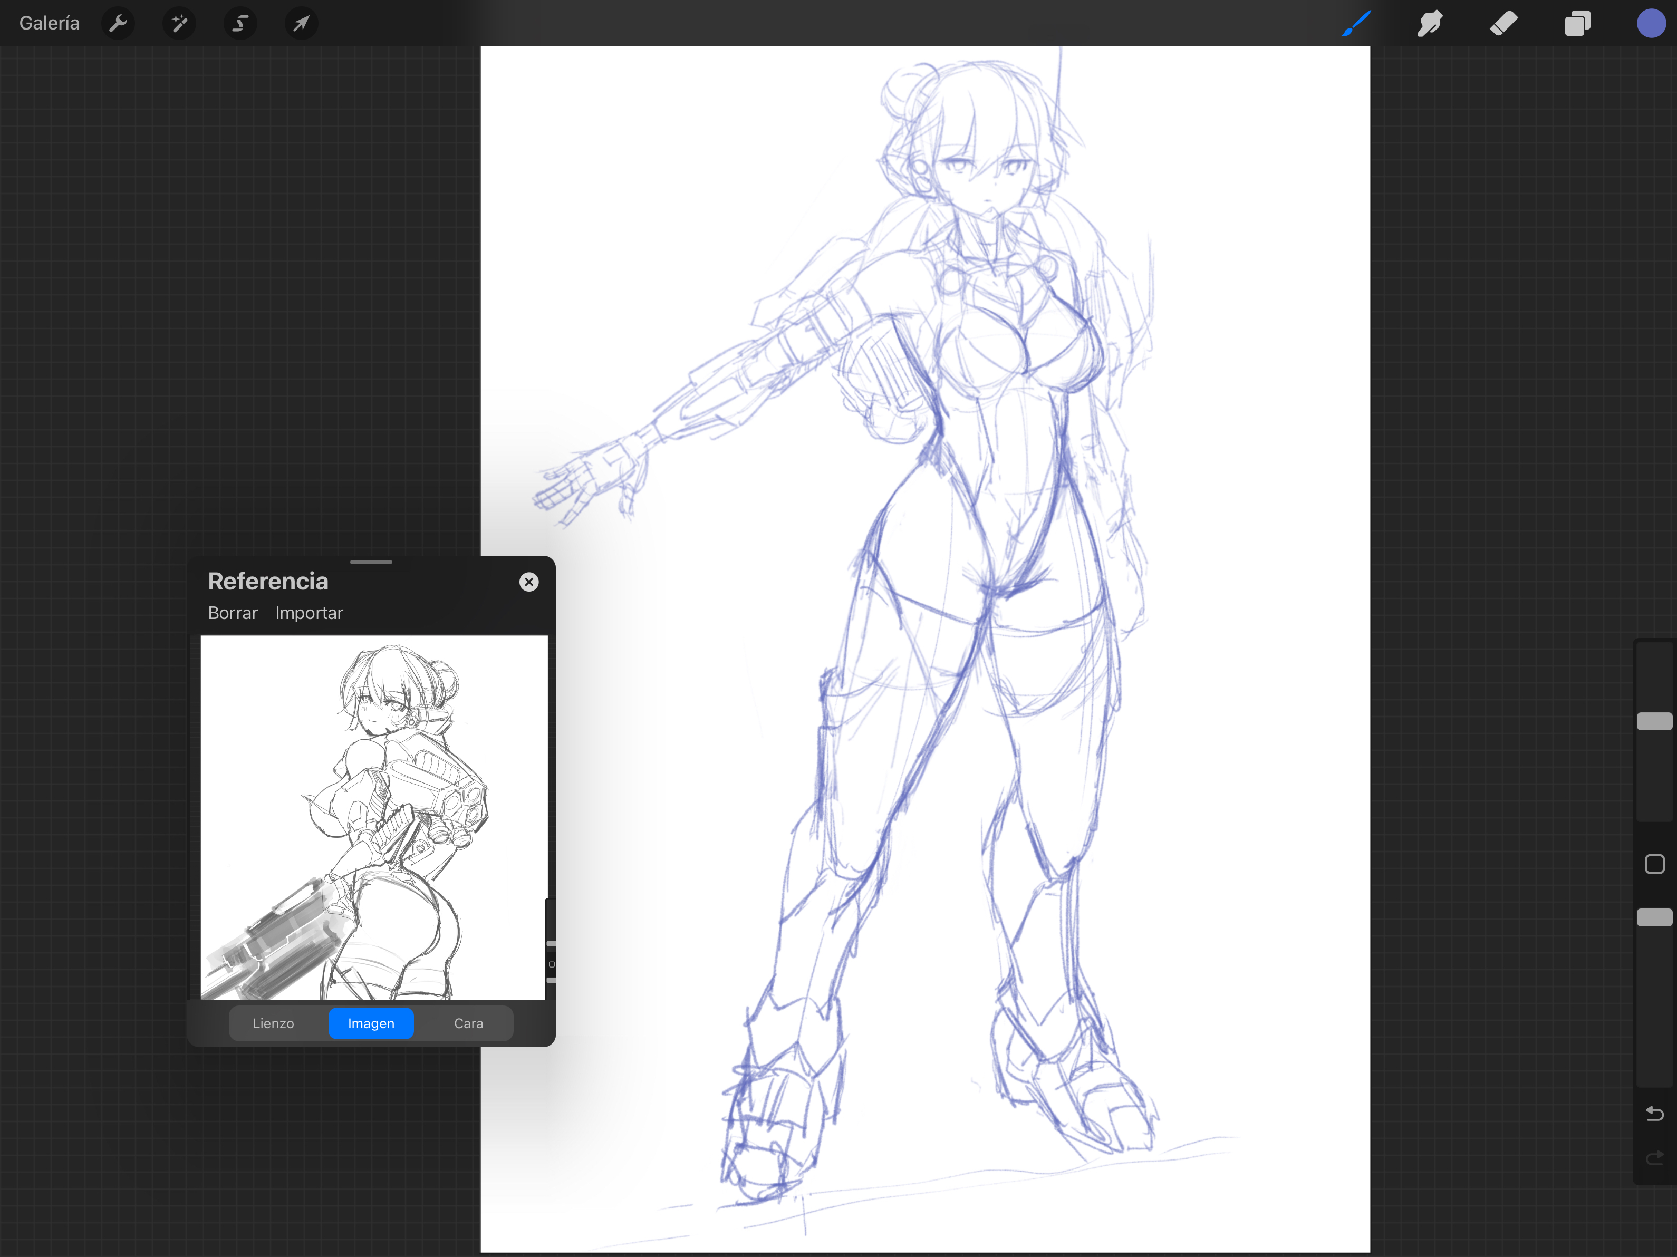
Task: Select the Brush paint tool
Action: tap(1356, 24)
